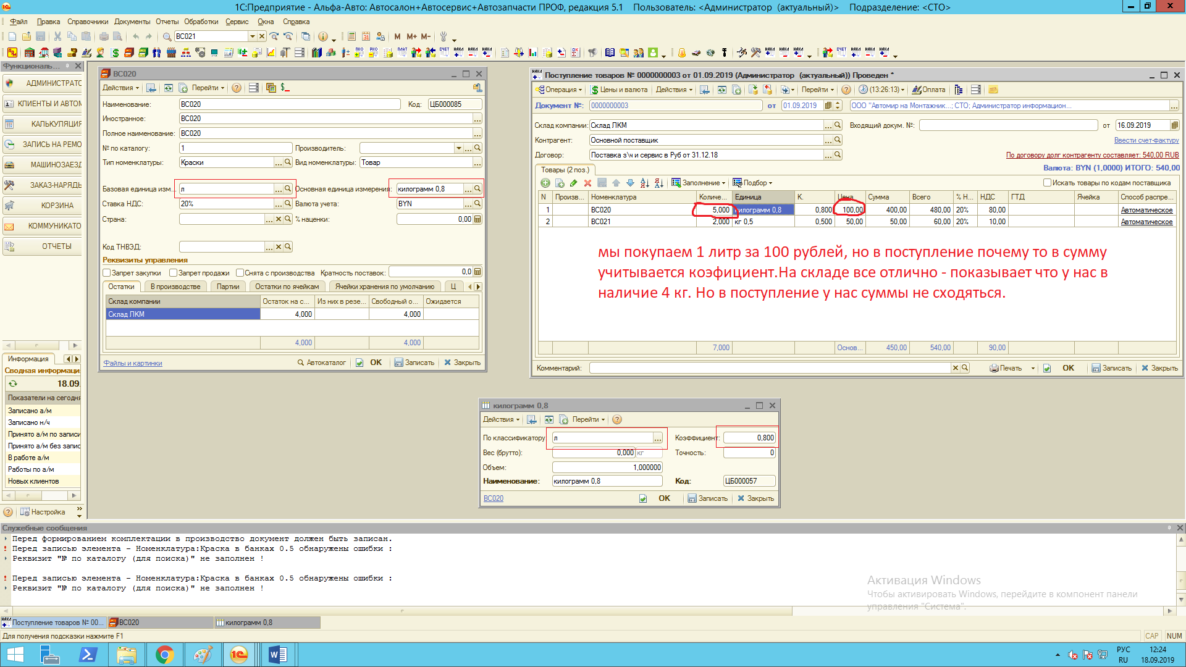Open time (13:26:13) dropdown
Screen dimensions: 1186x667
882,90
